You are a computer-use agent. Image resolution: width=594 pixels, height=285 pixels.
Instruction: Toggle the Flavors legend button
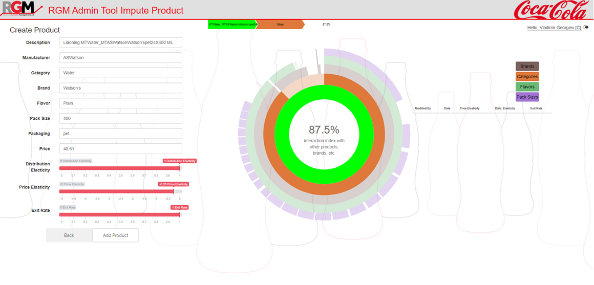pos(527,87)
